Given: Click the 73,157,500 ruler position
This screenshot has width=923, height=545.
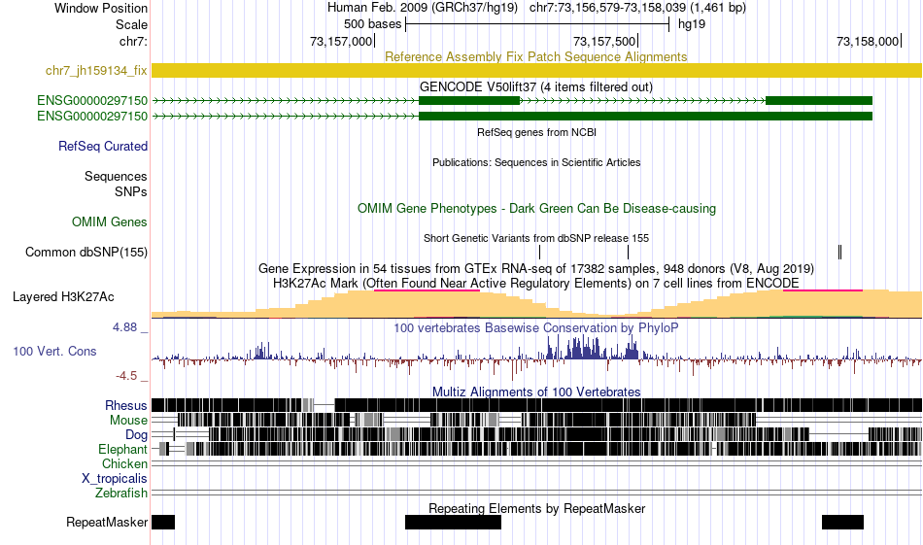Looking at the screenshot, I should pos(604,41).
